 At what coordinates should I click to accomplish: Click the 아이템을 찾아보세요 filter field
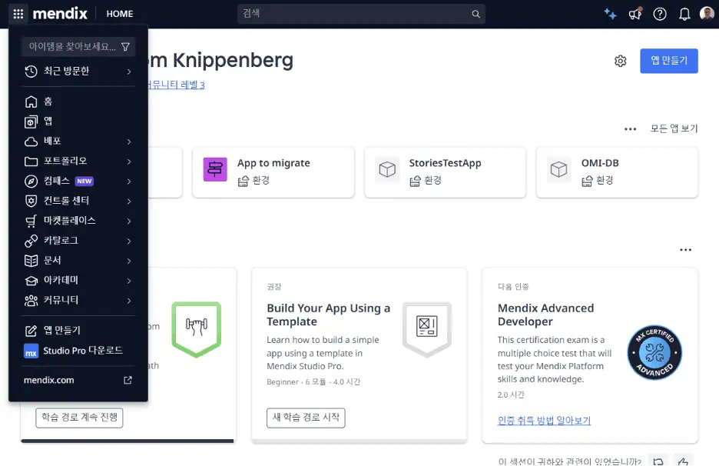click(x=78, y=47)
